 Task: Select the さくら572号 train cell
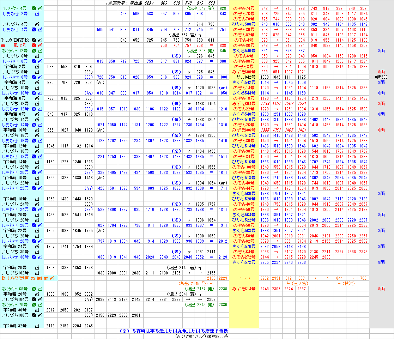click(244, 262)
